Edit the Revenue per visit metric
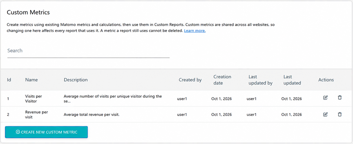The height and width of the screenshot is (144, 353). point(325,114)
